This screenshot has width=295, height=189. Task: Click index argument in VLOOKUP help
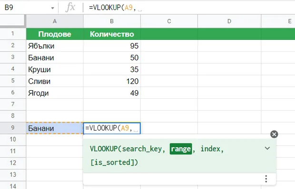(x=210, y=149)
